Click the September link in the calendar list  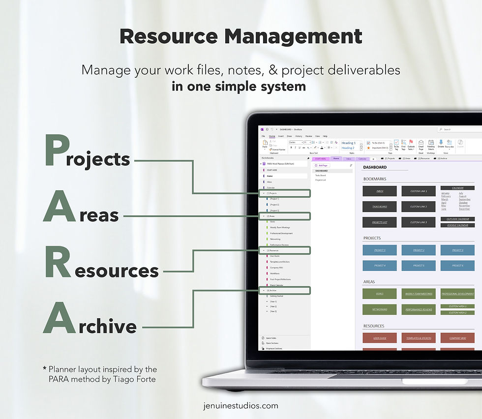tap(464, 199)
